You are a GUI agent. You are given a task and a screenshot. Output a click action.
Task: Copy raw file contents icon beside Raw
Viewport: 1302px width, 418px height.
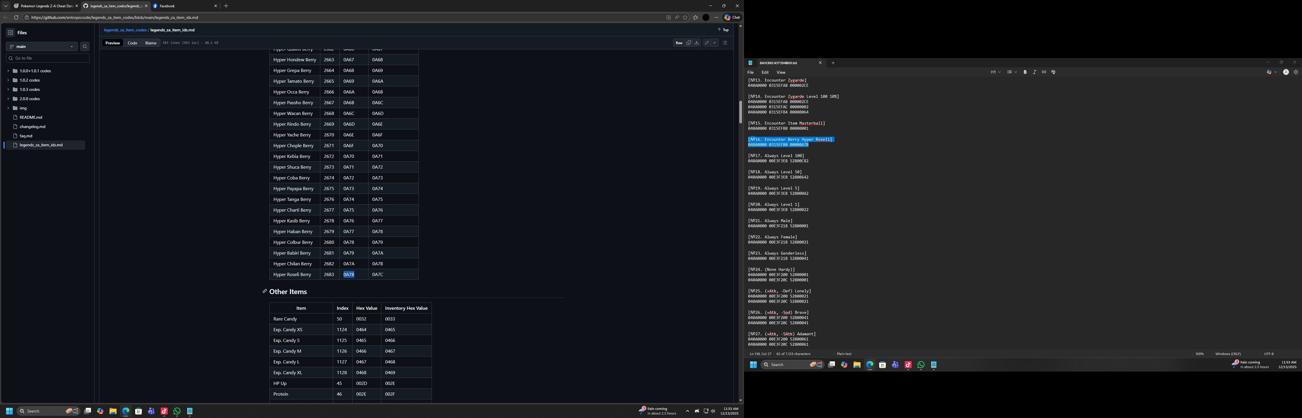click(688, 43)
